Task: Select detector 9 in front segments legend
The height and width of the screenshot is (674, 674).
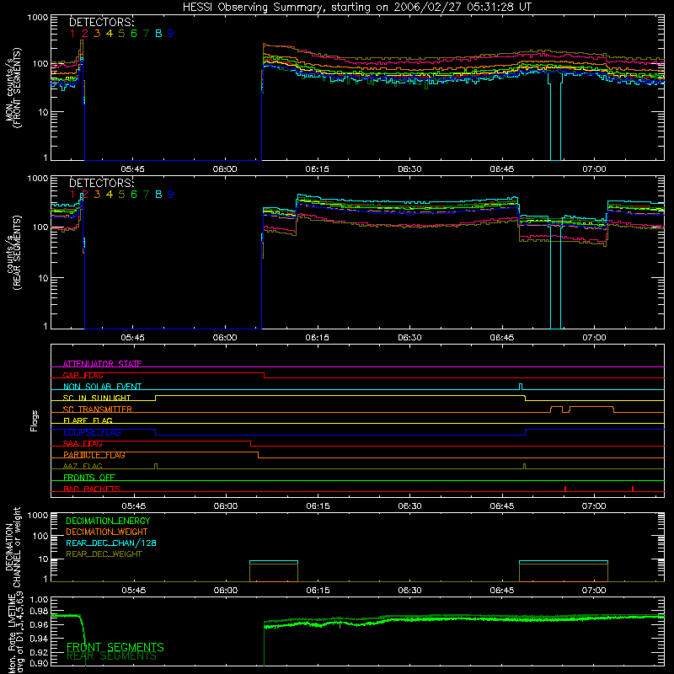Action: (171, 34)
